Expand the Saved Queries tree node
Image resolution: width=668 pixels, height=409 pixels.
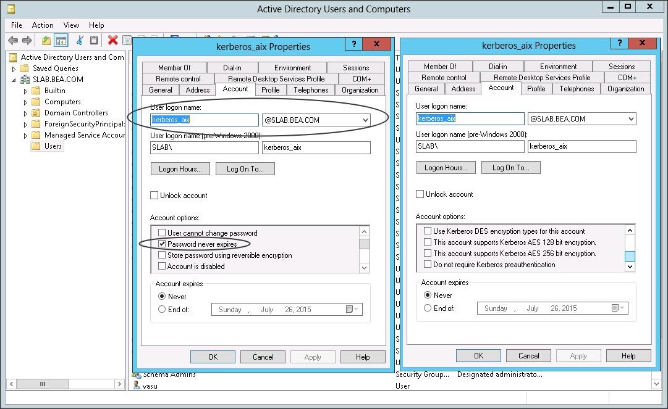tap(14, 68)
